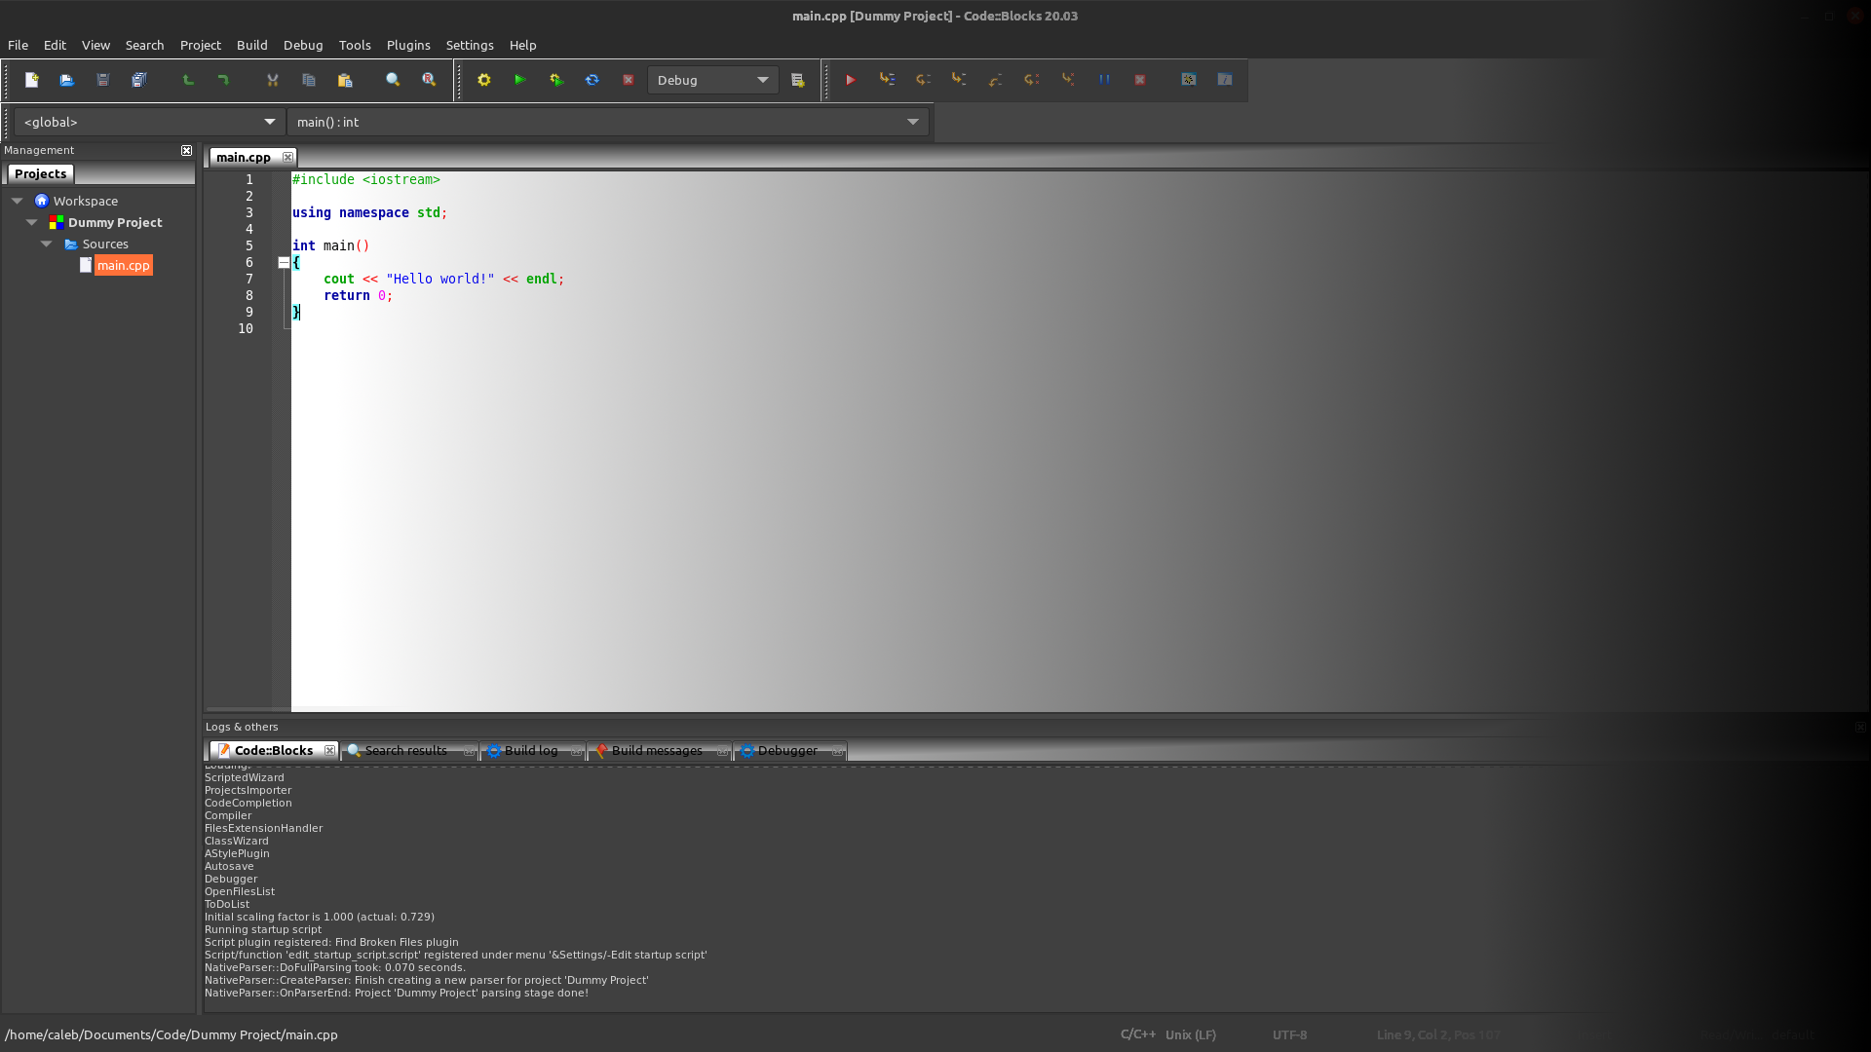
Task: Collapse the Dummy Project tree node
Action: tap(32, 223)
